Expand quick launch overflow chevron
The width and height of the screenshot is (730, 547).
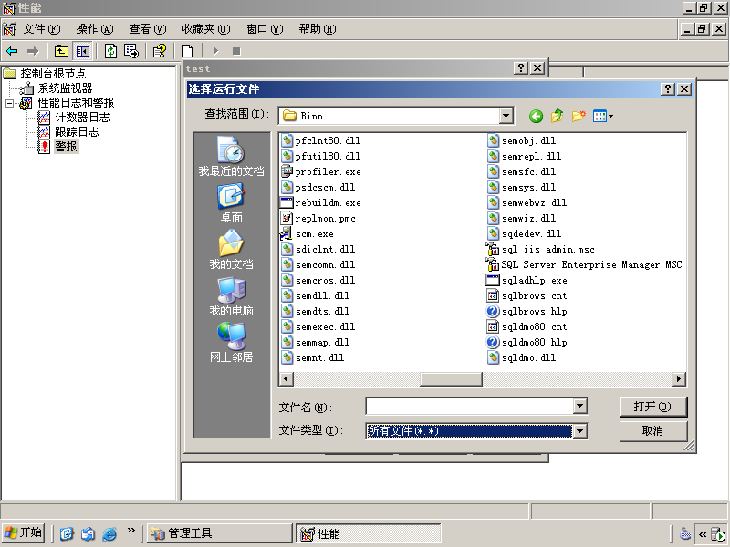130,530
